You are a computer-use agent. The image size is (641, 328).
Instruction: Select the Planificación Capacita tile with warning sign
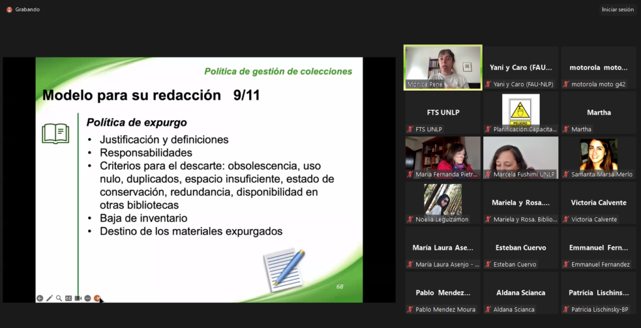(520, 113)
